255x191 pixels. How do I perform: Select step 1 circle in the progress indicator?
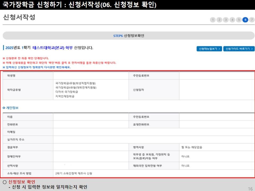(213, 20)
